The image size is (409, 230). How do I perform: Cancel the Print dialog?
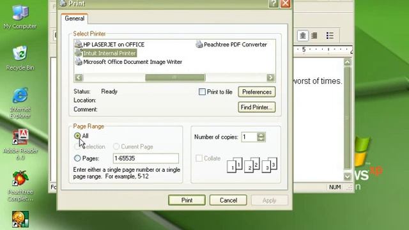point(228,200)
